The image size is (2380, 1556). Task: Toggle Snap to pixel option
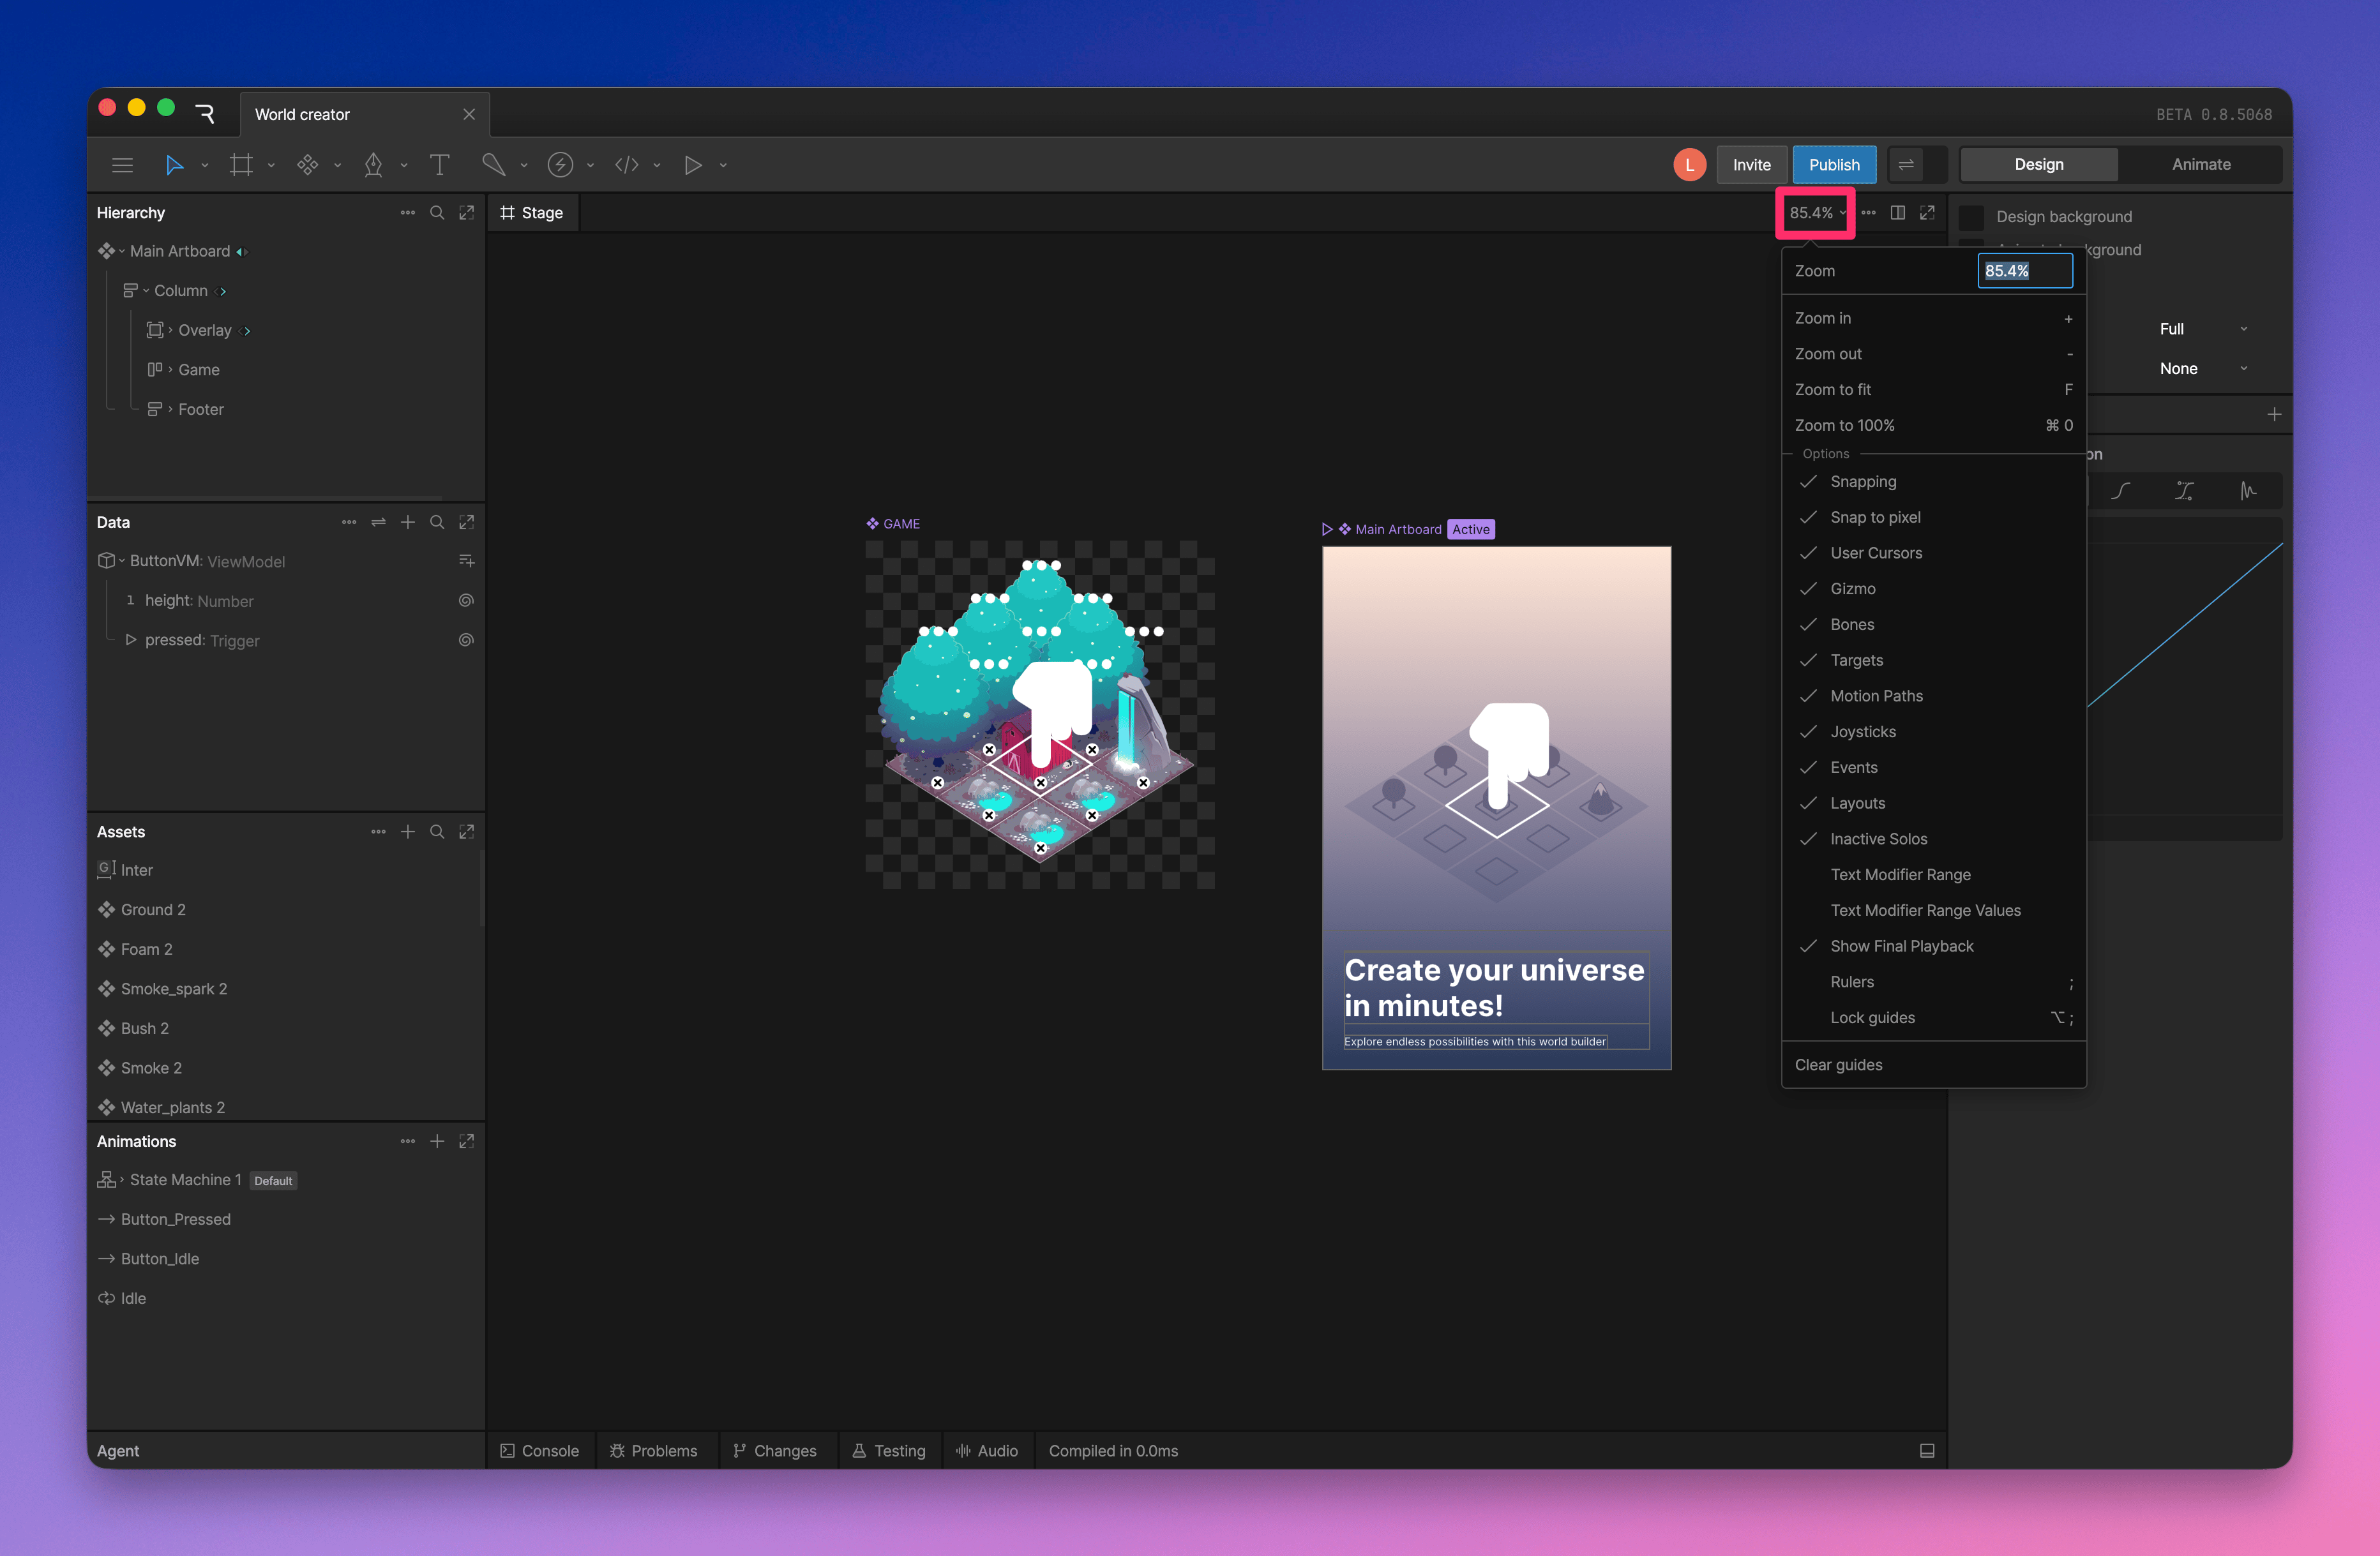coord(1934,517)
